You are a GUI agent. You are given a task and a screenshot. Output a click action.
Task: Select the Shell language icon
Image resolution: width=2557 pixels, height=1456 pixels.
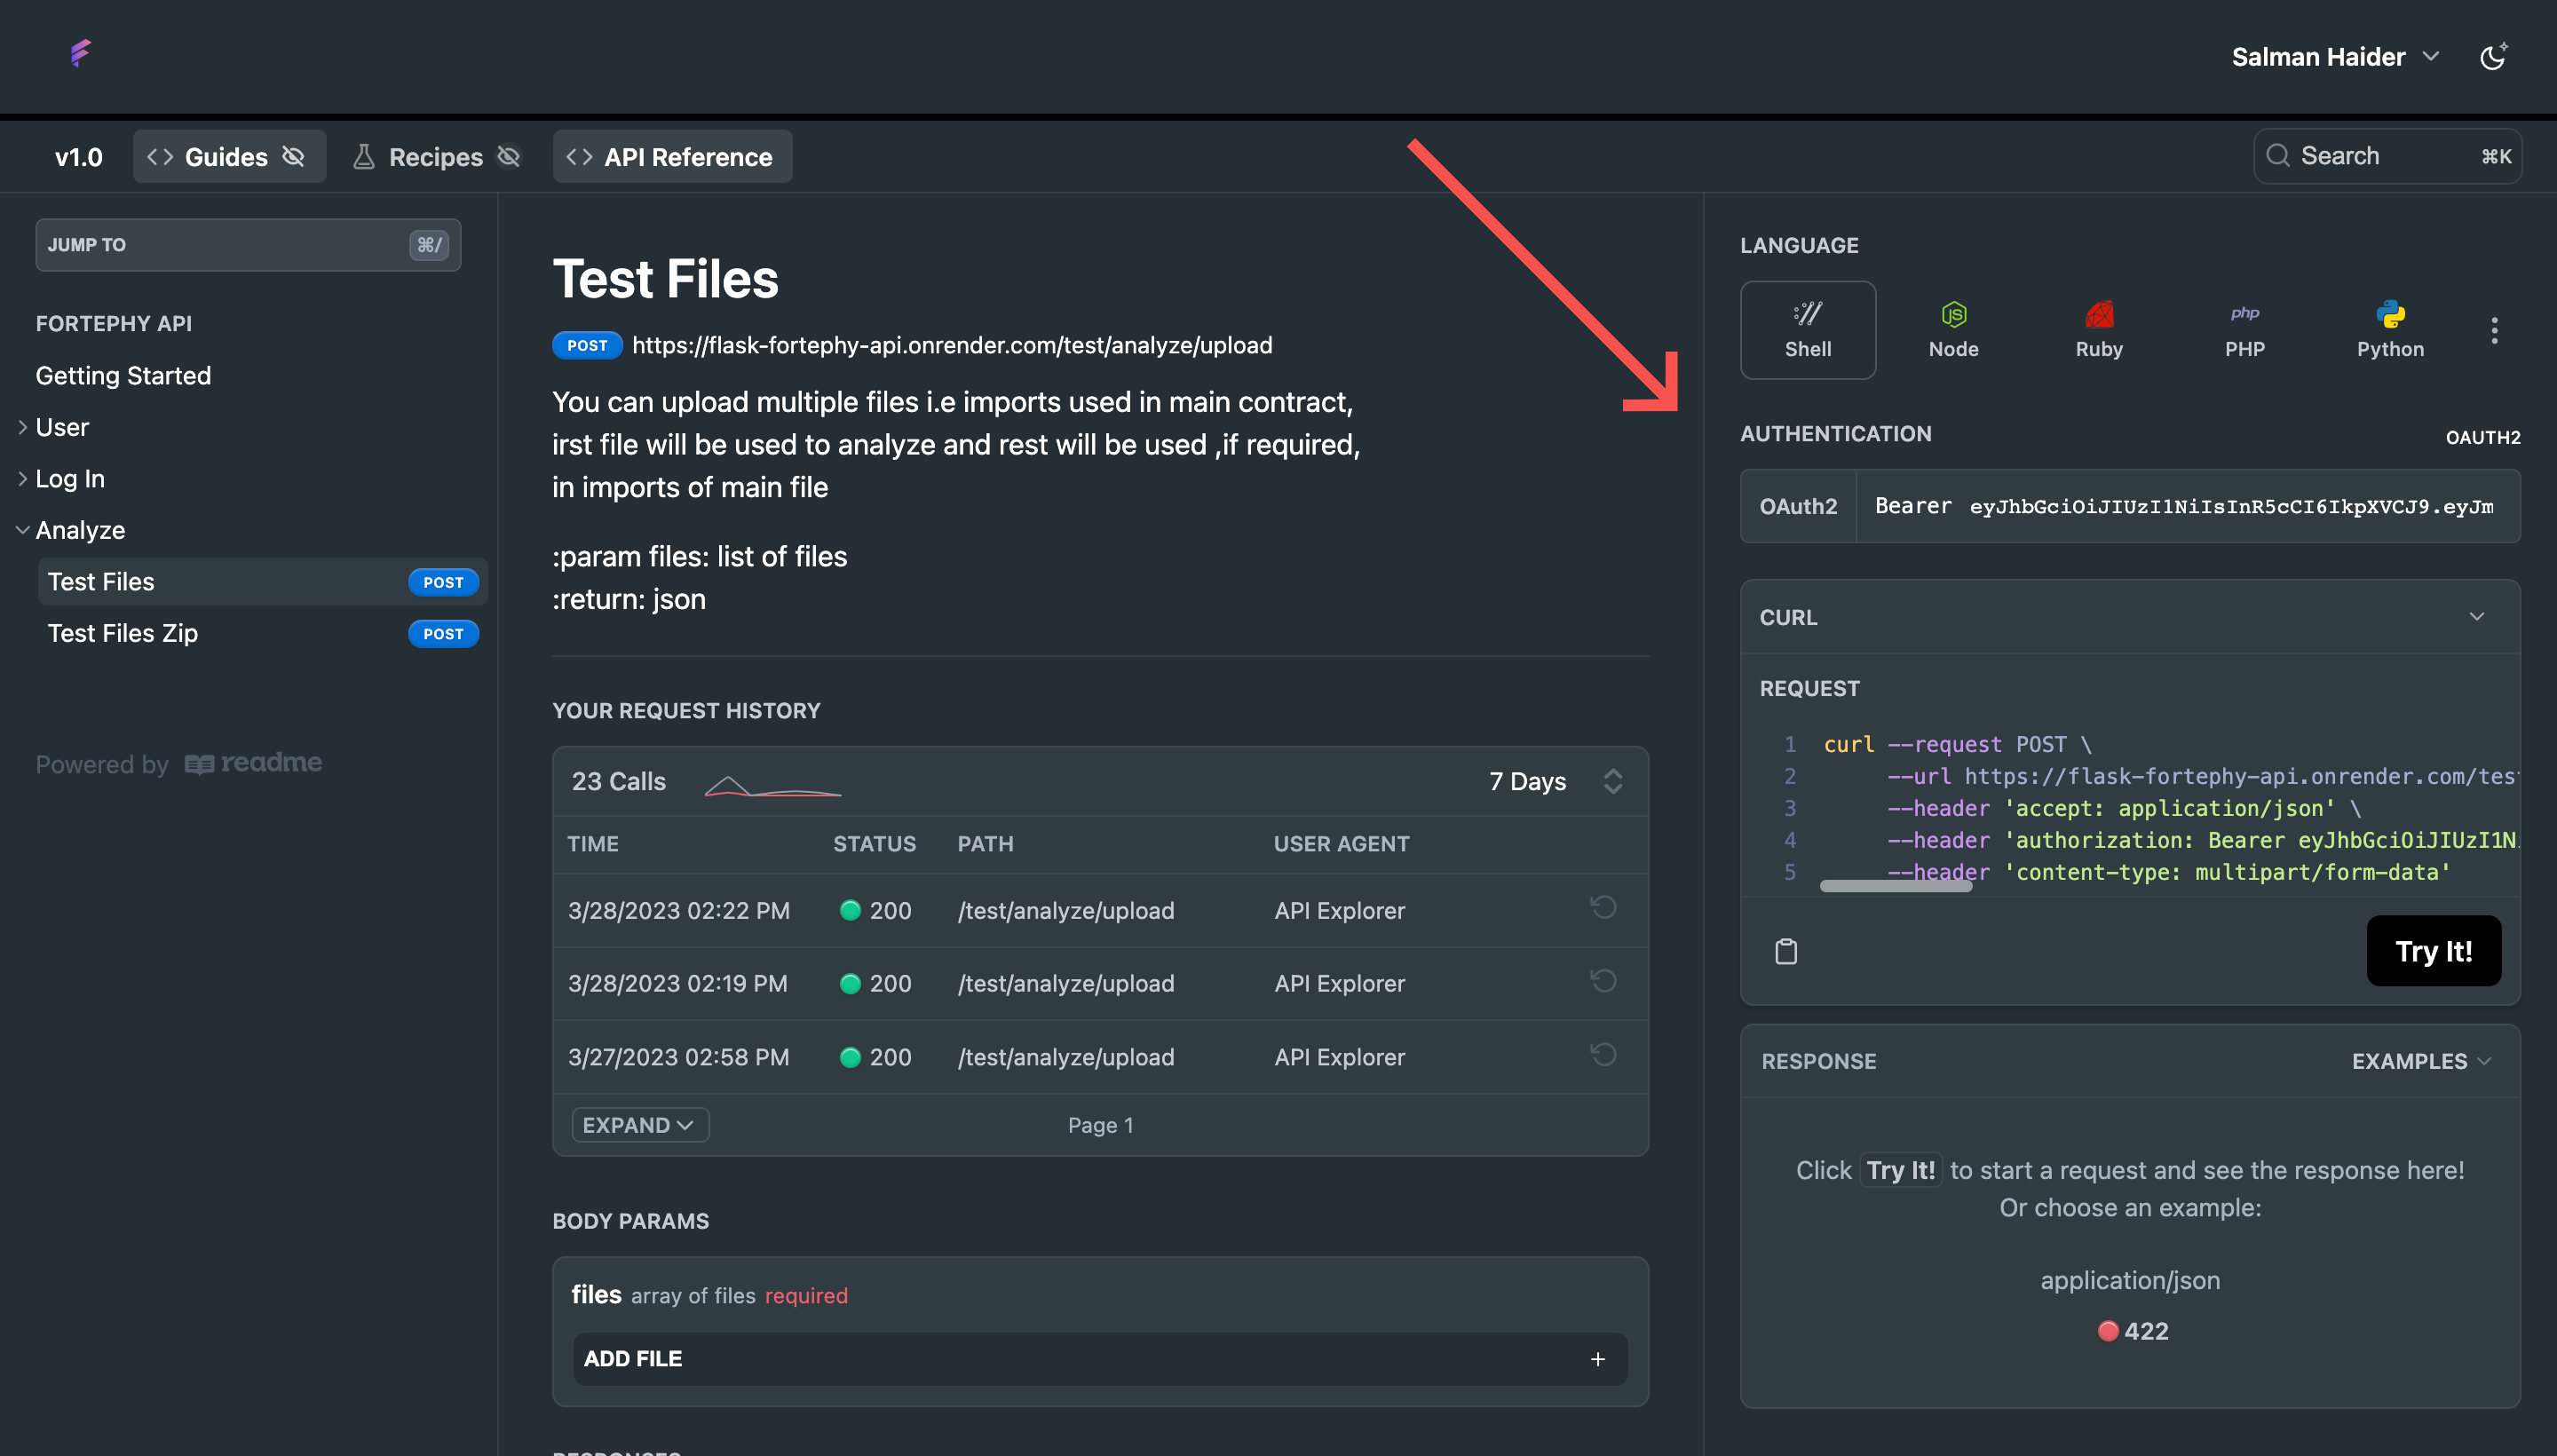point(1807,329)
